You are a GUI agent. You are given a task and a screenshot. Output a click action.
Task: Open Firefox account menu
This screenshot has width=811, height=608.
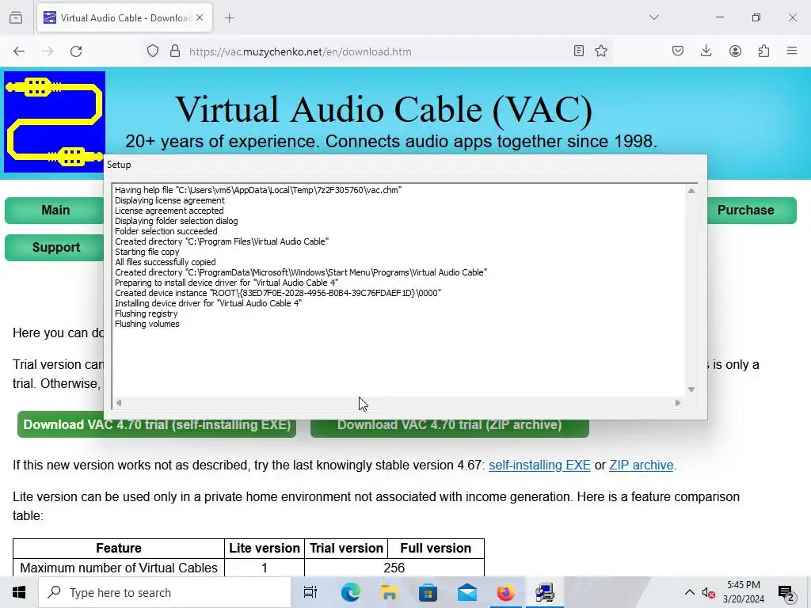pos(735,51)
